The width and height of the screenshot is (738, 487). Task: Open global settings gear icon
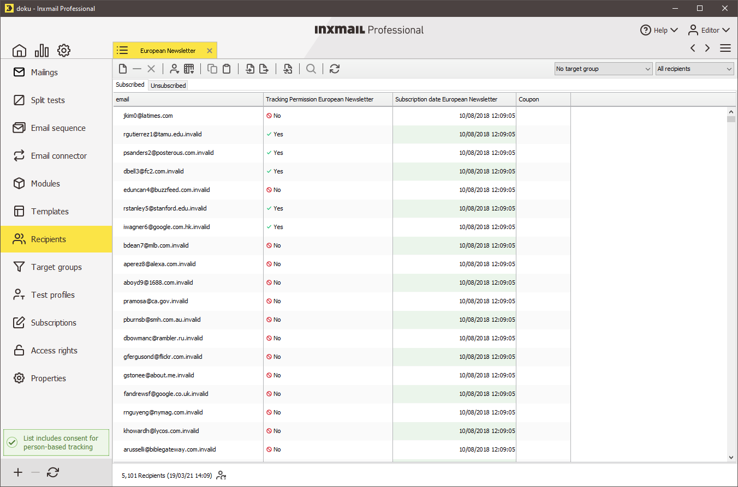64,51
